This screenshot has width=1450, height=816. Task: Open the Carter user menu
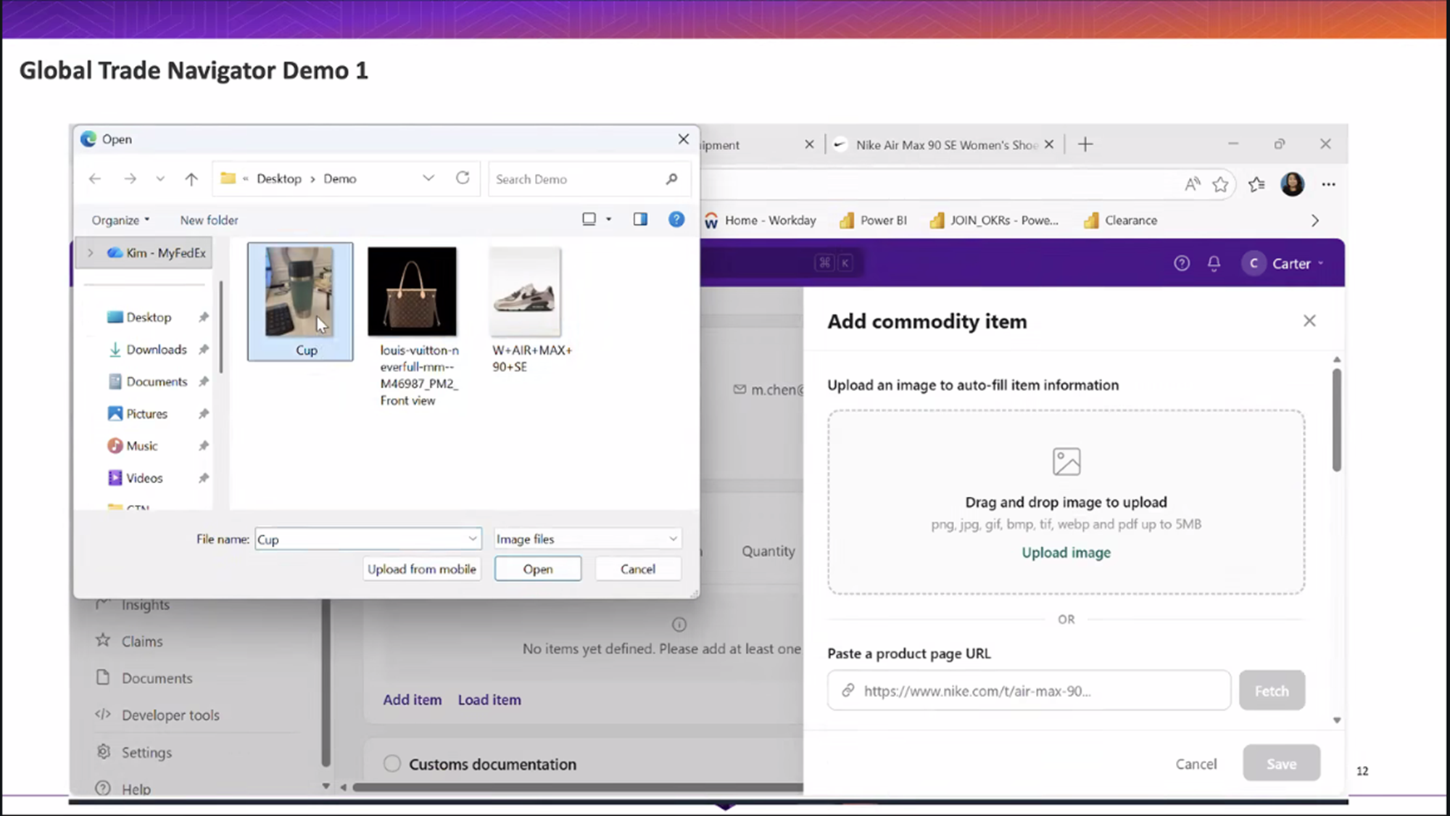pos(1283,263)
